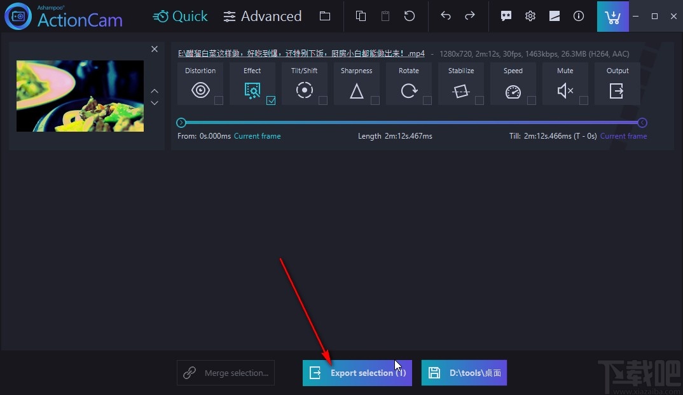The width and height of the screenshot is (683, 395).
Task: Set From to Current frame link
Action: tap(257, 136)
